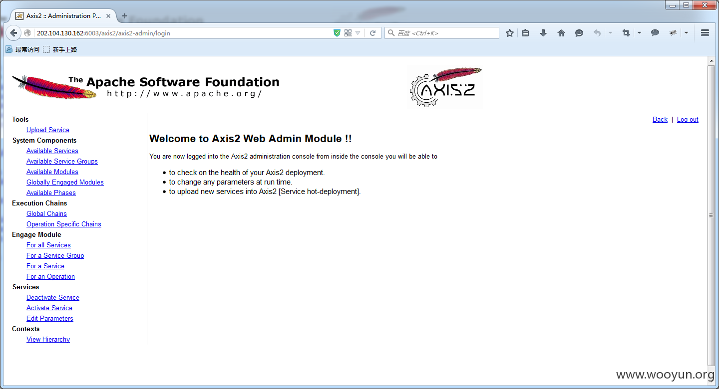Open View Hierarchy link
The image size is (719, 389).
(x=48, y=339)
